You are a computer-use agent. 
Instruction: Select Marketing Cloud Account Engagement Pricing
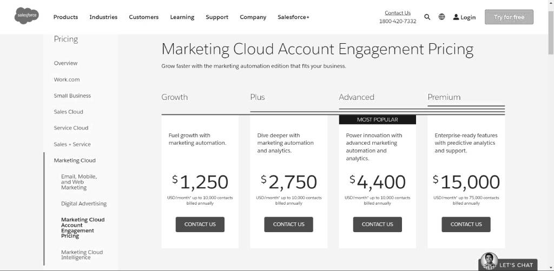tap(83, 228)
